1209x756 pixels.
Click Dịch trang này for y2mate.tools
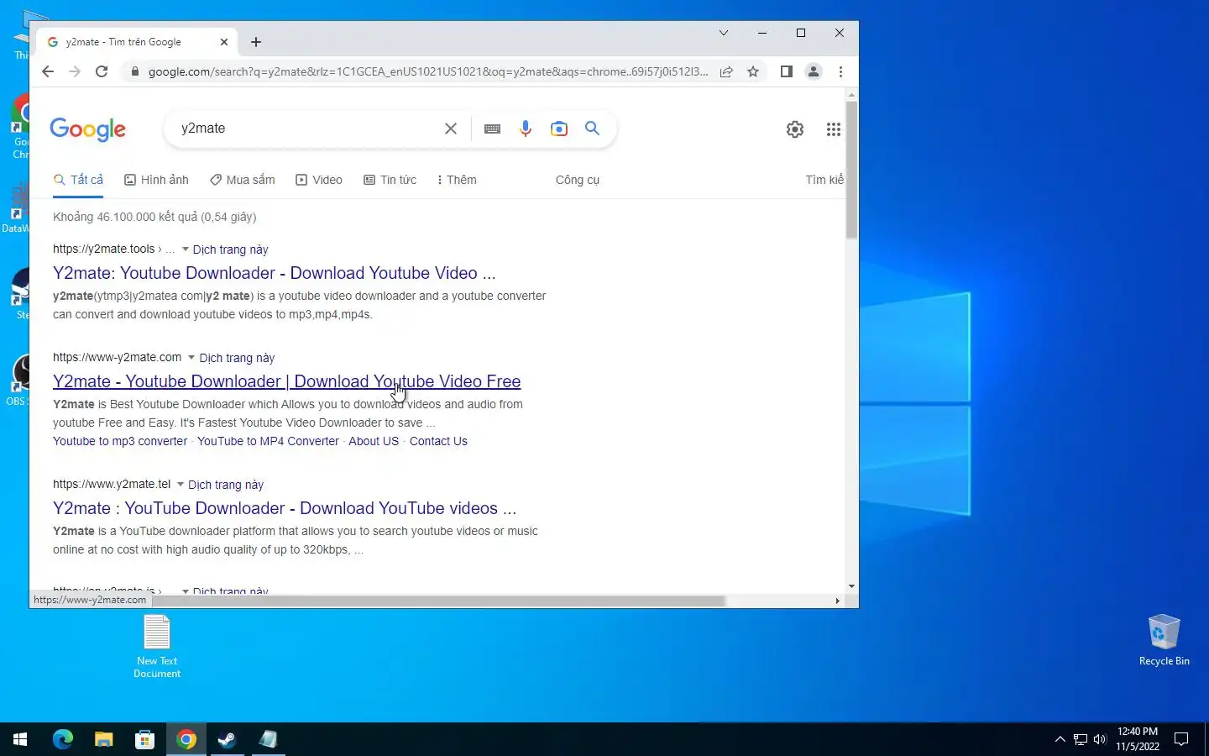231,249
